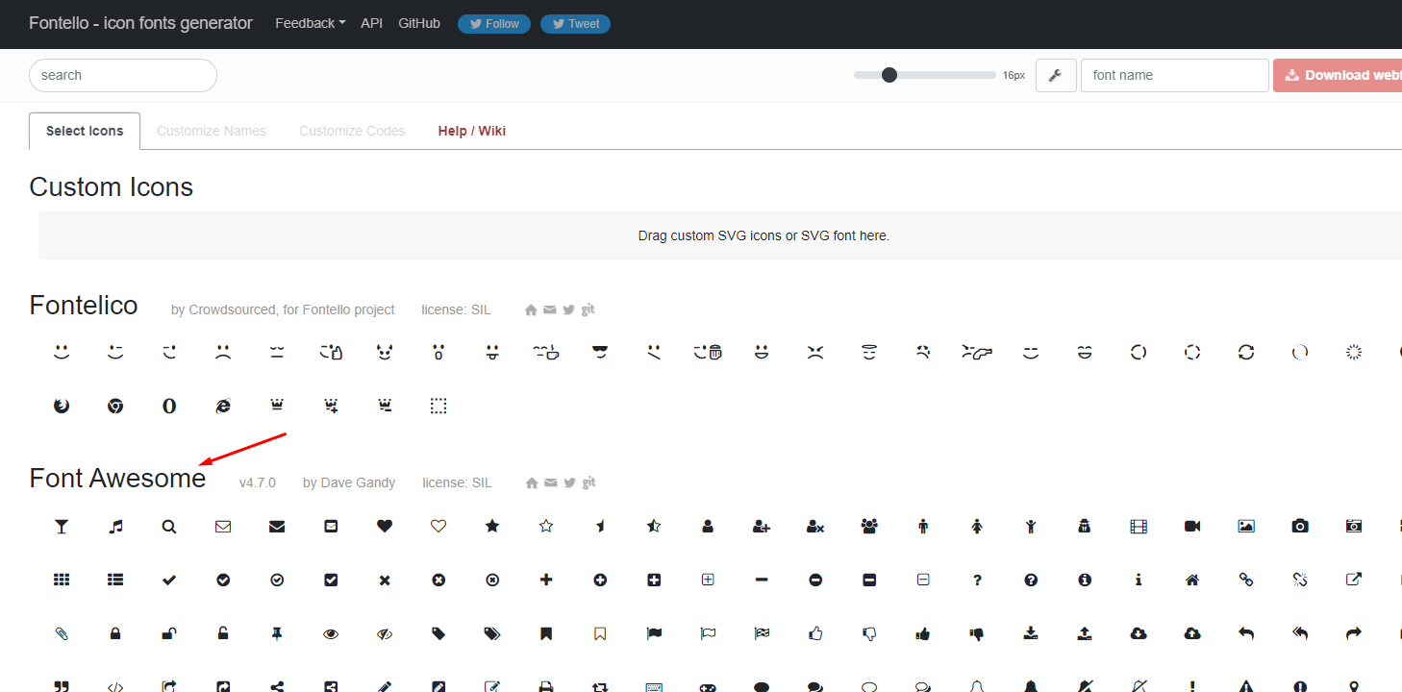Open the Fontelico homepage house link
This screenshot has width=1402, height=692.
(531, 309)
